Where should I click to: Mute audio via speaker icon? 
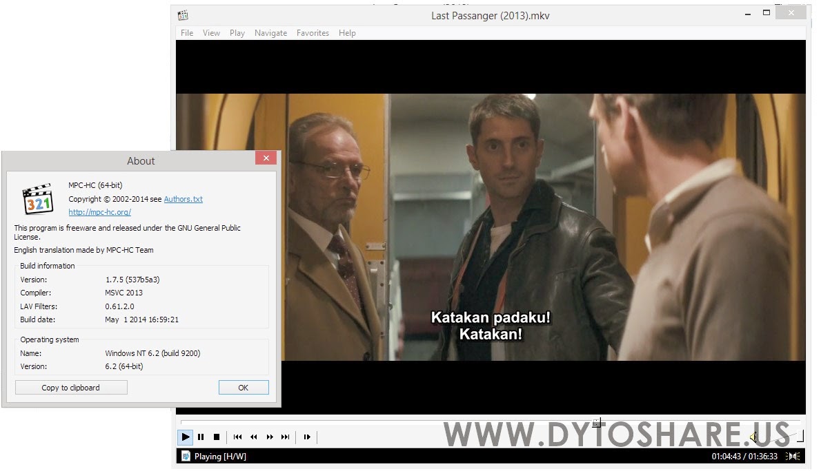754,437
